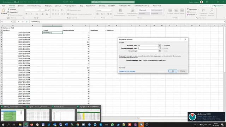Expand the Copy dropdown arrow
This screenshot has height=127, width=226.
19,12
